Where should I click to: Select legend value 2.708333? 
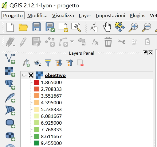tap(51, 89)
